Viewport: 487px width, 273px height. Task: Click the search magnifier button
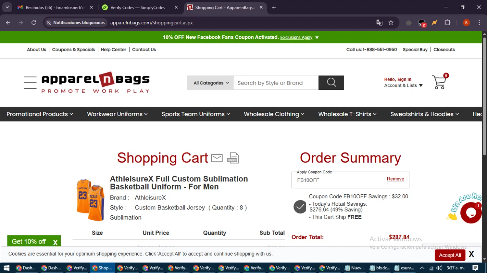[331, 83]
